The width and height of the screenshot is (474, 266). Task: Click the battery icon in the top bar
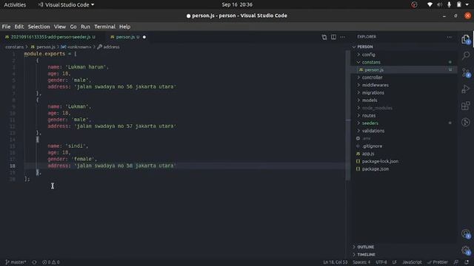point(459,4)
